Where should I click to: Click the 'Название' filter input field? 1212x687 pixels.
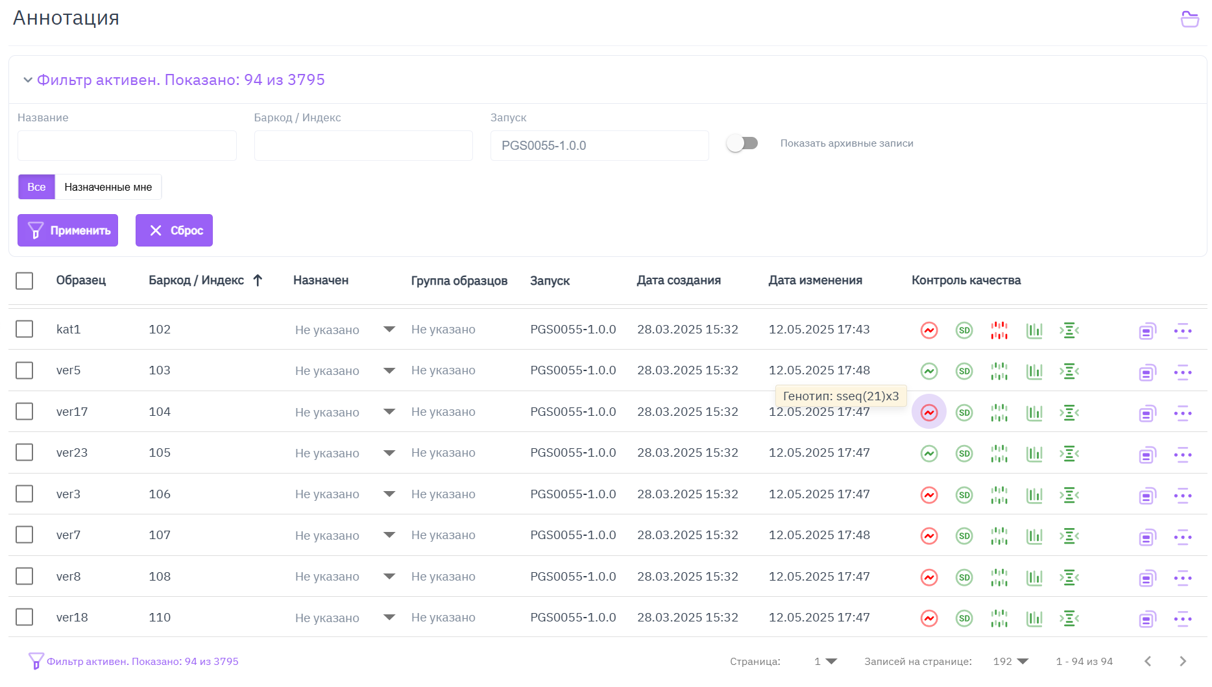coord(127,146)
